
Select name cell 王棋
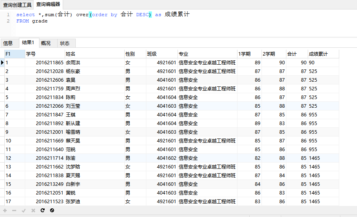(95, 114)
